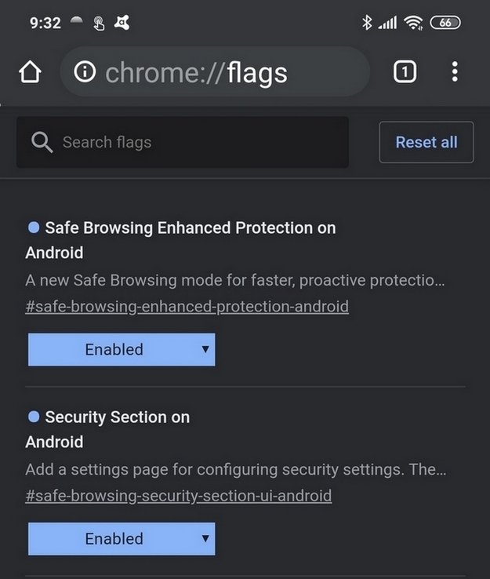
Task: Open Chrome's three-dot overflow menu
Action: tap(455, 72)
